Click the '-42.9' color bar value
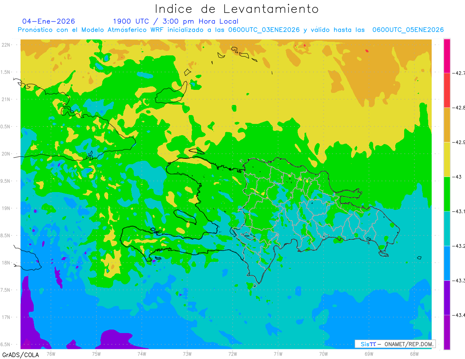This screenshot has width=465, height=359. pyautogui.click(x=459, y=142)
